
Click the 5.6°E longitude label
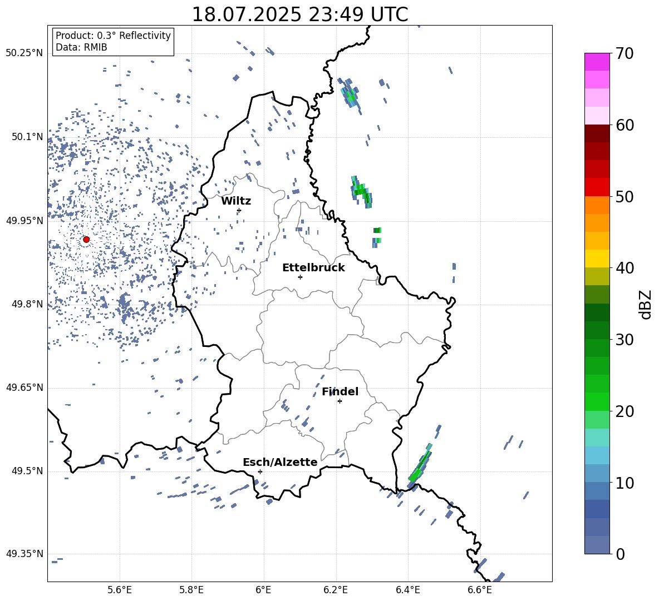click(120, 590)
